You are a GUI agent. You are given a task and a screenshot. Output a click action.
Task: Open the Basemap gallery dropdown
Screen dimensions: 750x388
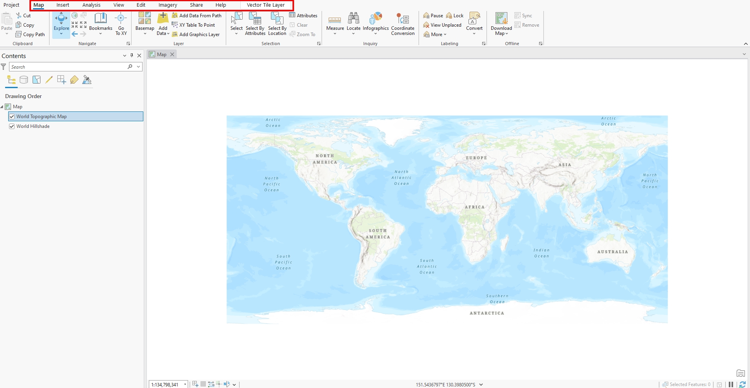[x=145, y=34]
